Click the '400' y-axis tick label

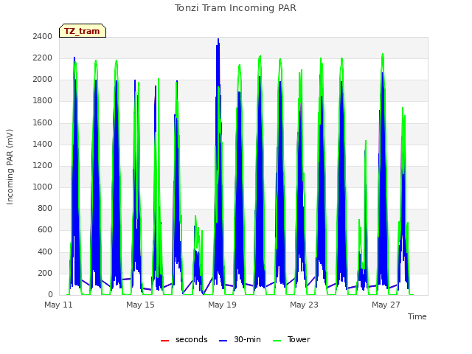point(45,251)
